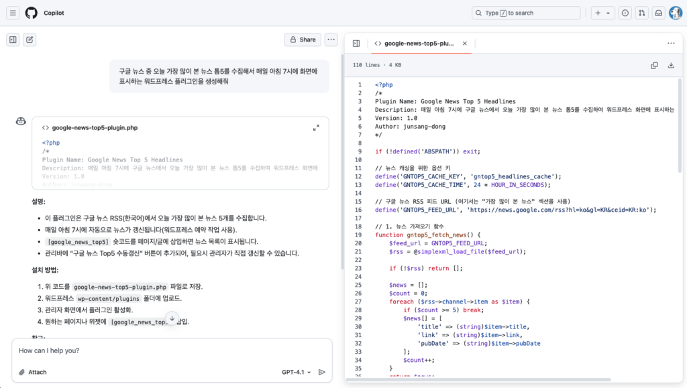Jump to bottom of chat with down arrow
Image resolution: width=687 pixels, height=388 pixels.
[x=172, y=318]
